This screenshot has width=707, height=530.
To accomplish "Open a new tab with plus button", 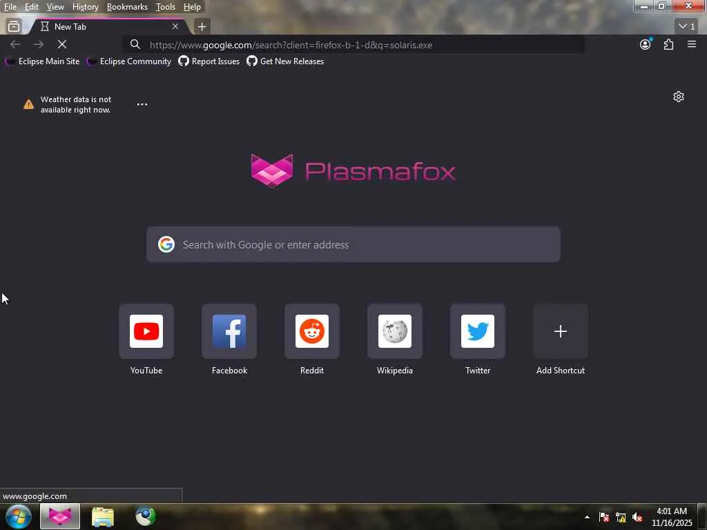I will coord(202,27).
